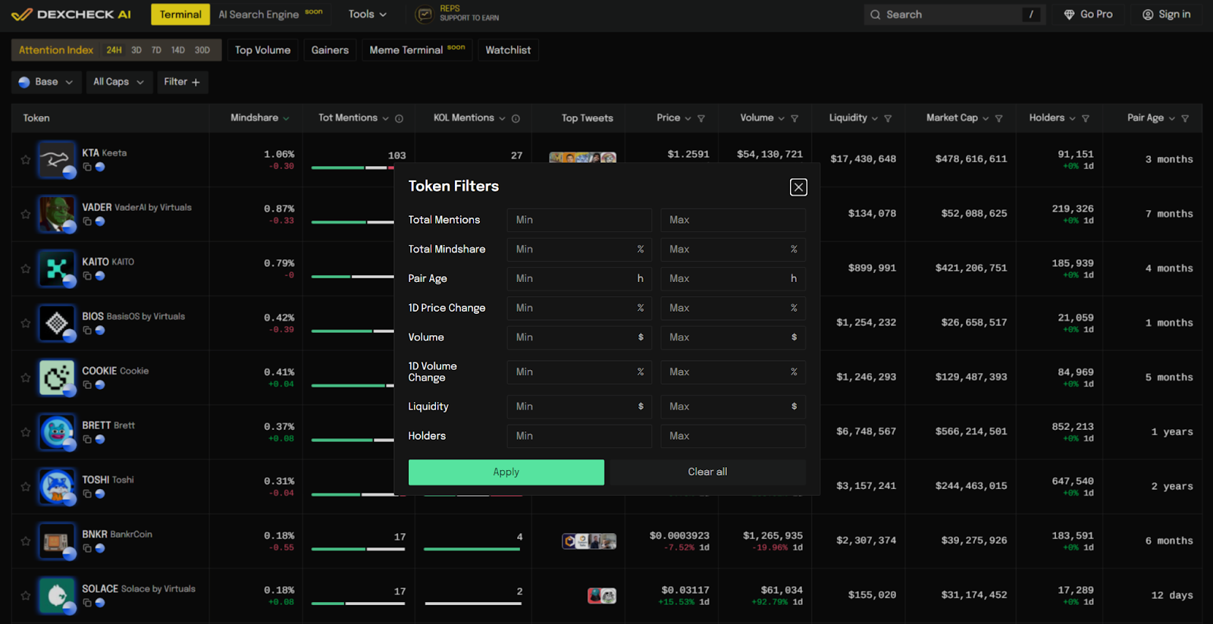Sort by Market Cap column
The image size is (1213, 624).
958,118
